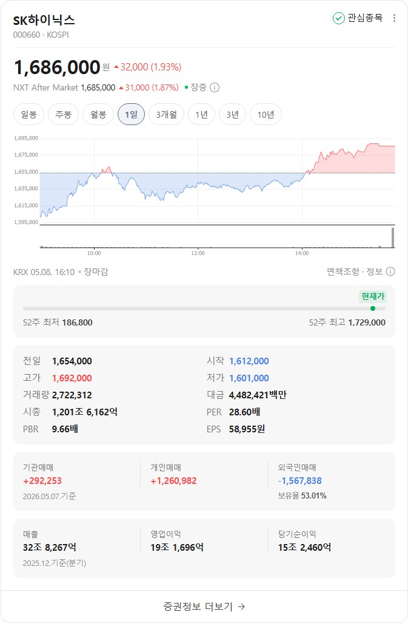The image size is (408, 623).
Task: Click the SK하이닉스 stock title
Action: coord(44,20)
